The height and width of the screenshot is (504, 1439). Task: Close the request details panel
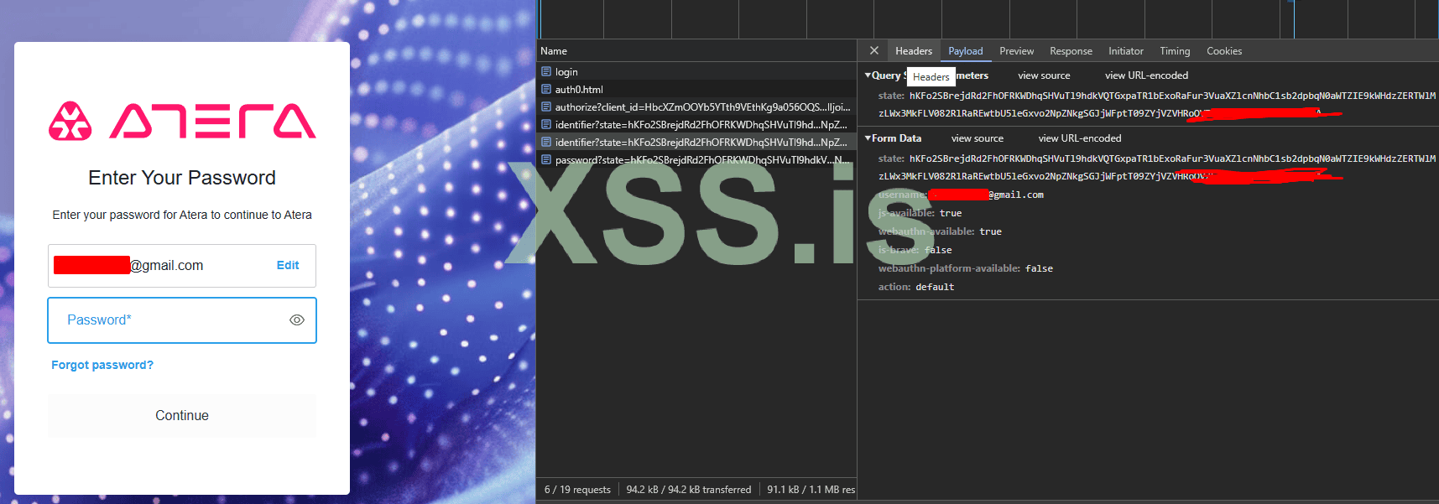pyautogui.click(x=874, y=50)
